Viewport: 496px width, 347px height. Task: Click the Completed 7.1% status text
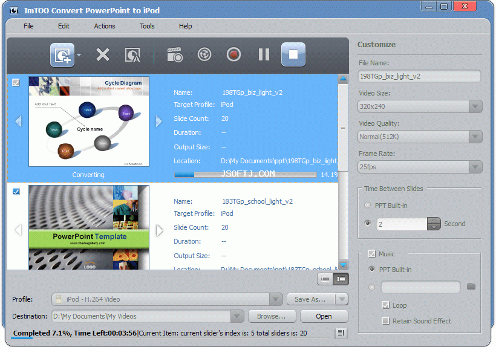(x=75, y=333)
